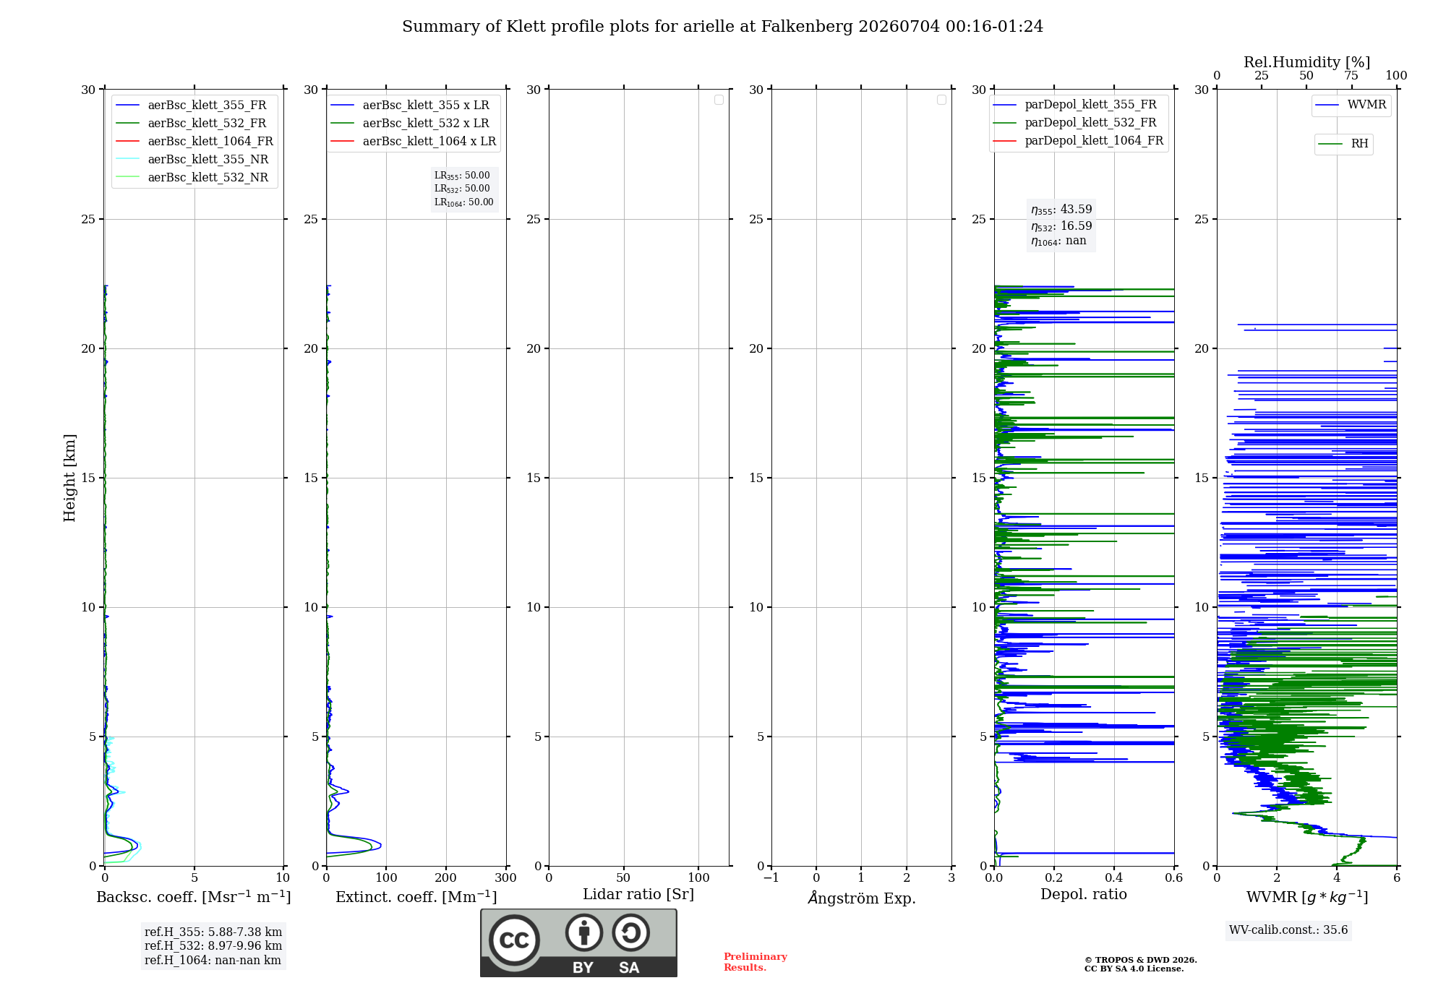The width and height of the screenshot is (1446, 983).
Task: Click the ref.H_355 reference height label
Action: click(213, 932)
